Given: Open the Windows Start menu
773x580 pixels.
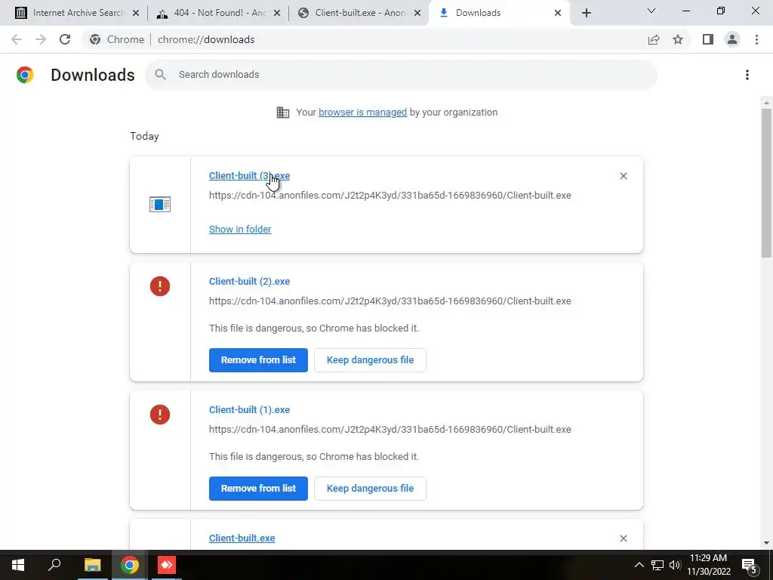Looking at the screenshot, I should pos(18,565).
